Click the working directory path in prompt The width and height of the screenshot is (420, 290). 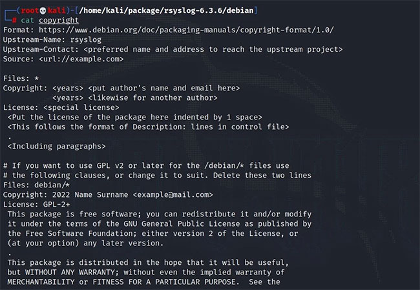(166, 10)
